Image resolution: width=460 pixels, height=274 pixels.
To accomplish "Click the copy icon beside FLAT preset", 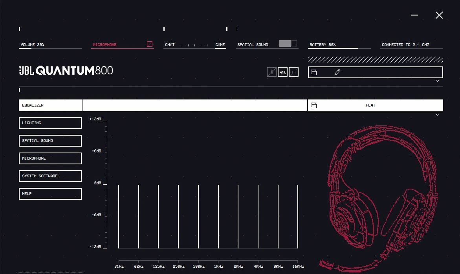I will [314, 105].
